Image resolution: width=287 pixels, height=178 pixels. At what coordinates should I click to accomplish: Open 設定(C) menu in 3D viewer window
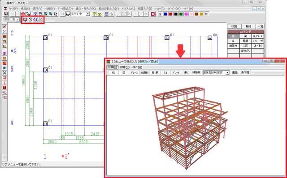pyautogui.click(x=125, y=67)
